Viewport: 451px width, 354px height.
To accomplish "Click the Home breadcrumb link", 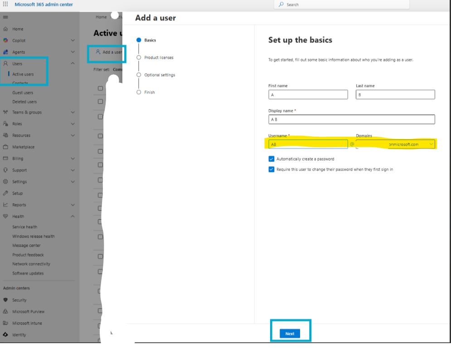I will coord(101,17).
